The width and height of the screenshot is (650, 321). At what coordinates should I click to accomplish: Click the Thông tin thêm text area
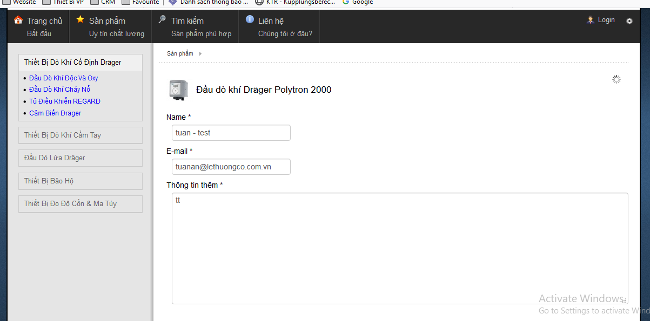pyautogui.click(x=400, y=249)
